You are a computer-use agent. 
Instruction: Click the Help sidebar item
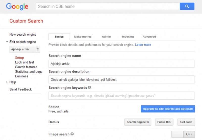click(x=13, y=82)
